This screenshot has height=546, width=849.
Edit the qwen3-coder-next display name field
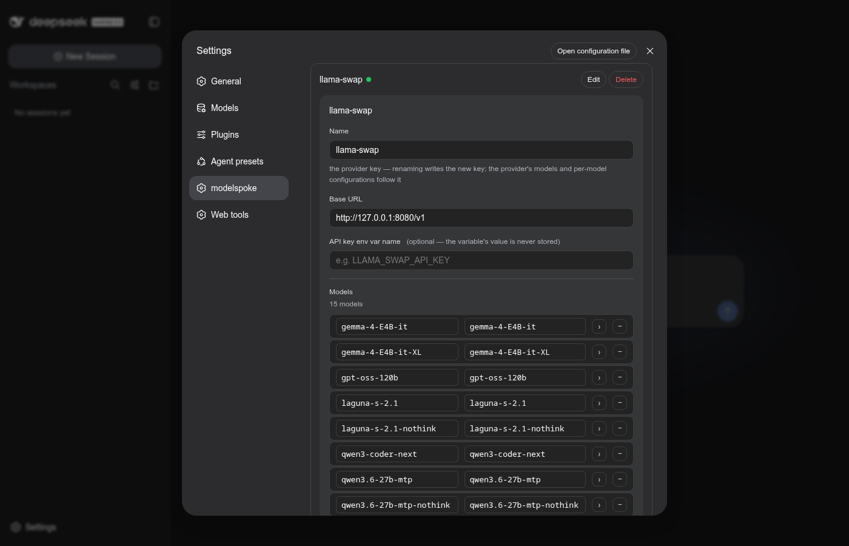(525, 454)
